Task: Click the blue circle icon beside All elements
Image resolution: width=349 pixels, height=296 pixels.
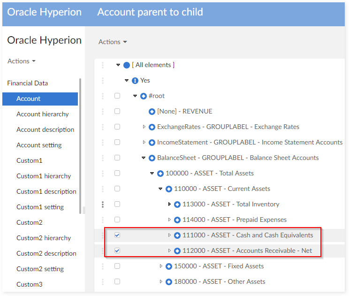Action: [x=127, y=65]
